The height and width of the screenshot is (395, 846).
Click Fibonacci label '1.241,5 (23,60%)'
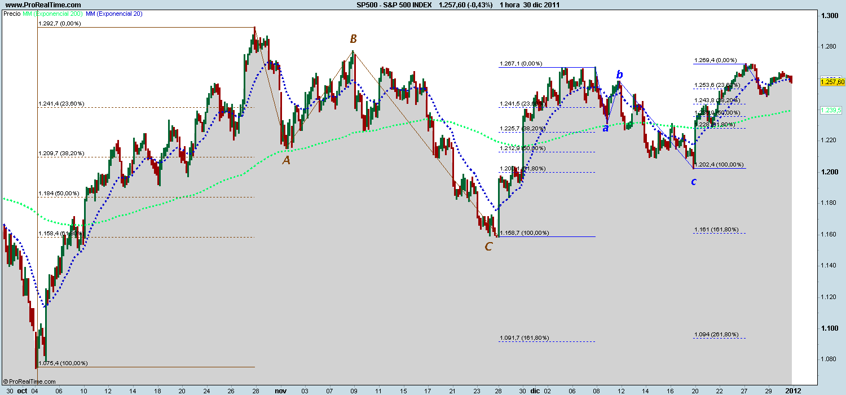[522, 104]
